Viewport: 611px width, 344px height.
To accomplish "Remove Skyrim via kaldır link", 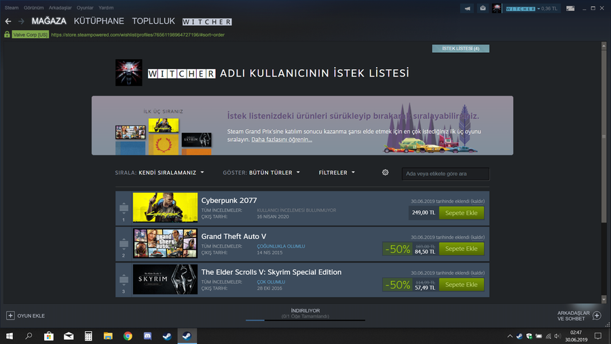I will tap(477, 273).
